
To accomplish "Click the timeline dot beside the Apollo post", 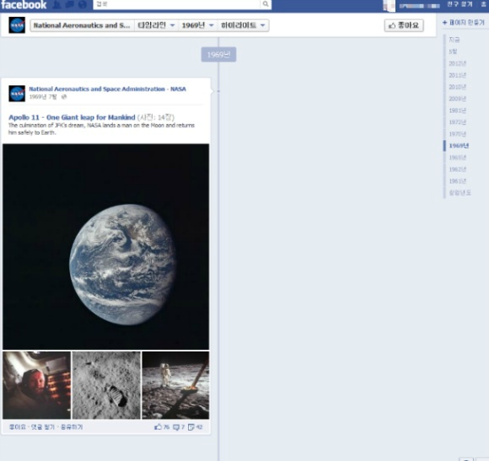I will [x=218, y=91].
